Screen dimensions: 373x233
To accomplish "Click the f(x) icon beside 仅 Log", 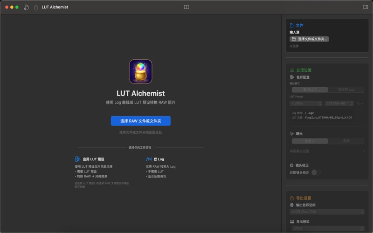I will pos(149,159).
